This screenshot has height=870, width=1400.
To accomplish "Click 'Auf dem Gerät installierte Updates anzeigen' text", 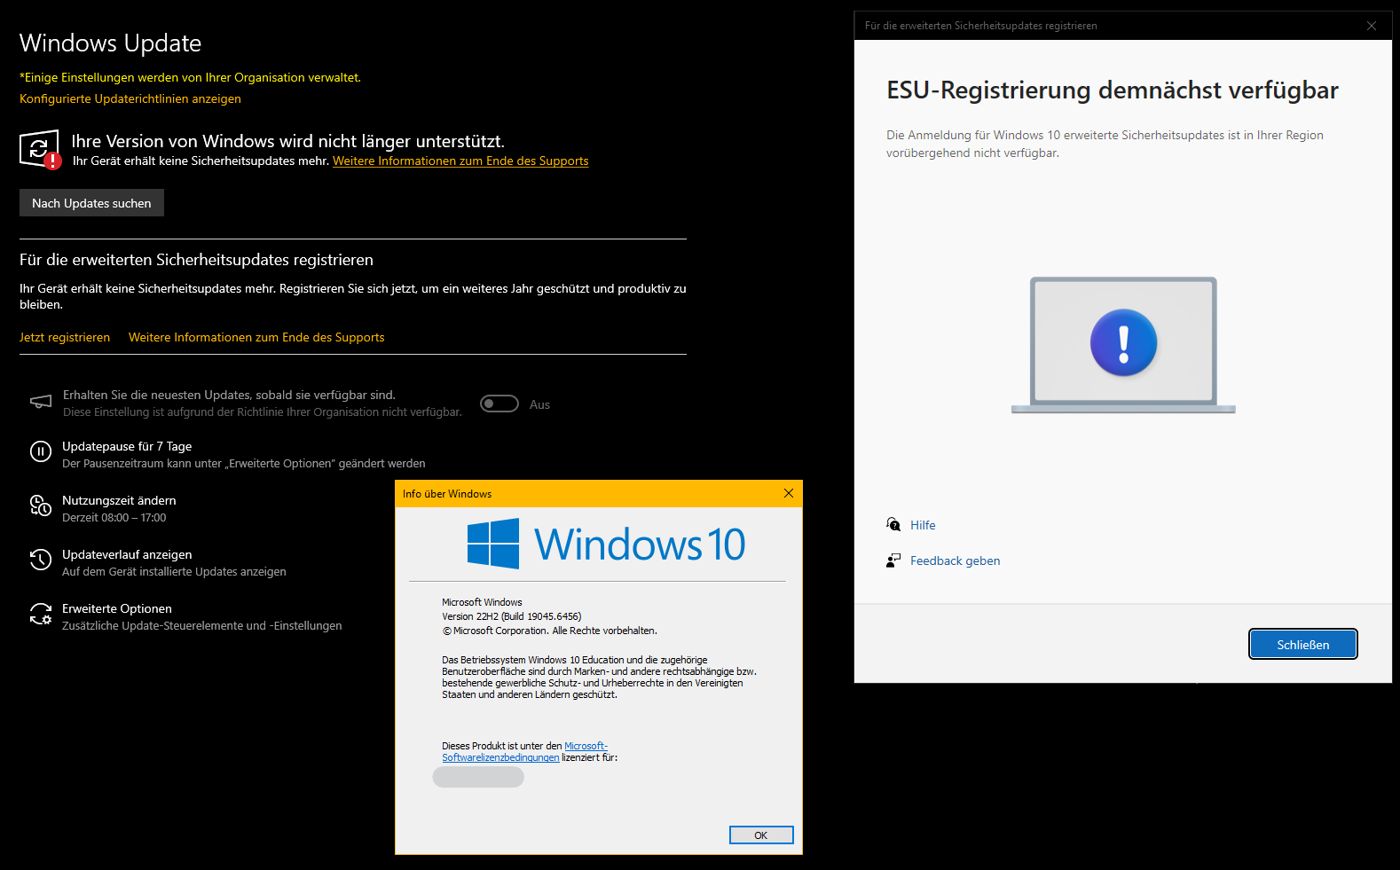I will point(174,571).
